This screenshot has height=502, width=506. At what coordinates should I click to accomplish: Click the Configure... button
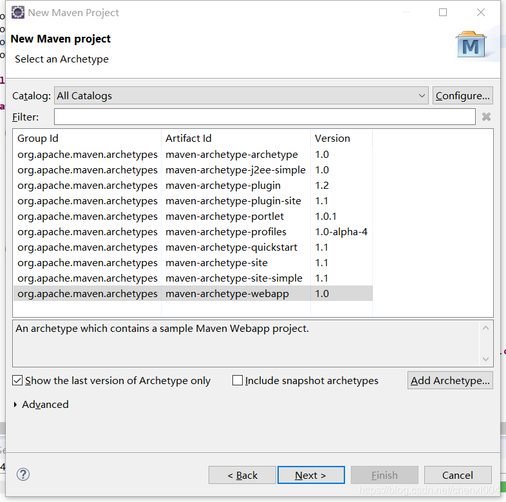coord(462,95)
